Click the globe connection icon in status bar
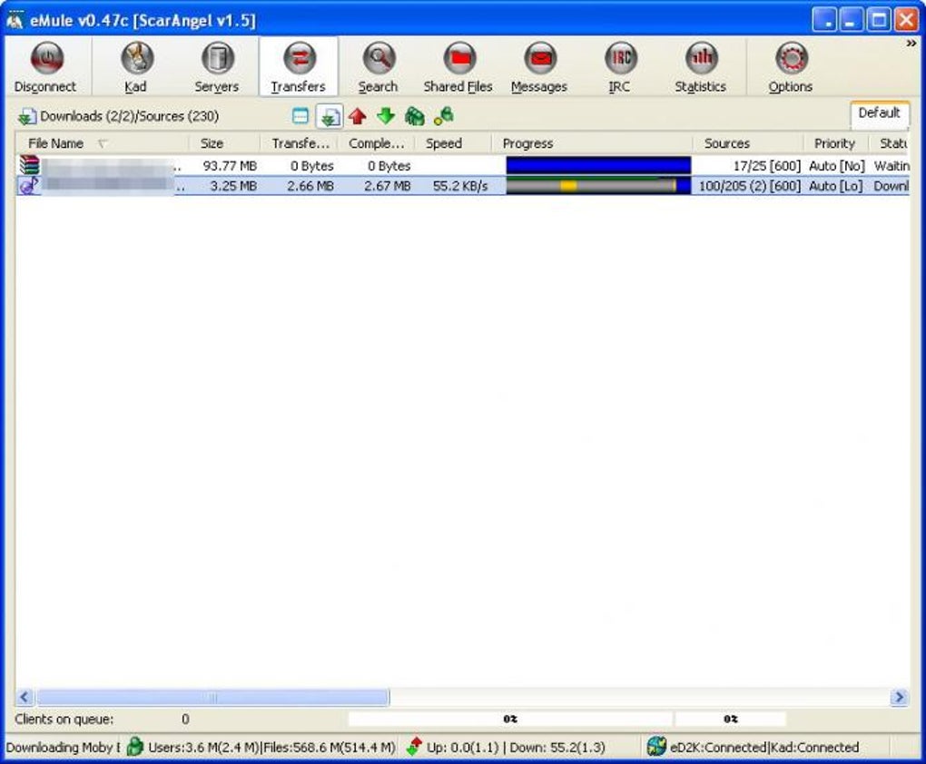 click(x=656, y=746)
